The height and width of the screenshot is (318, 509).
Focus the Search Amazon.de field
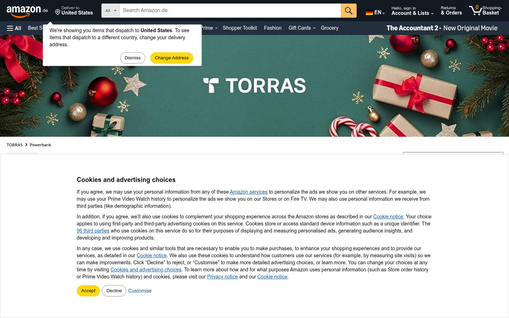230,11
